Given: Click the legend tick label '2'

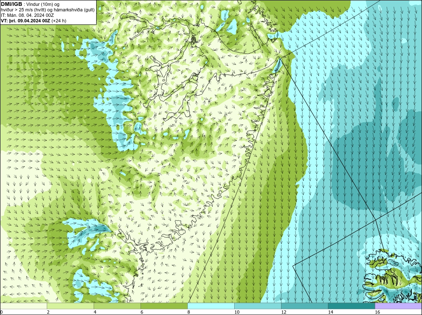Looking at the screenshot, I should click(x=48, y=312).
